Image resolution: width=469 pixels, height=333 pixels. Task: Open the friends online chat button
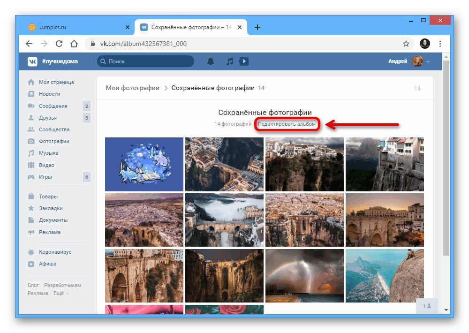[427, 306]
